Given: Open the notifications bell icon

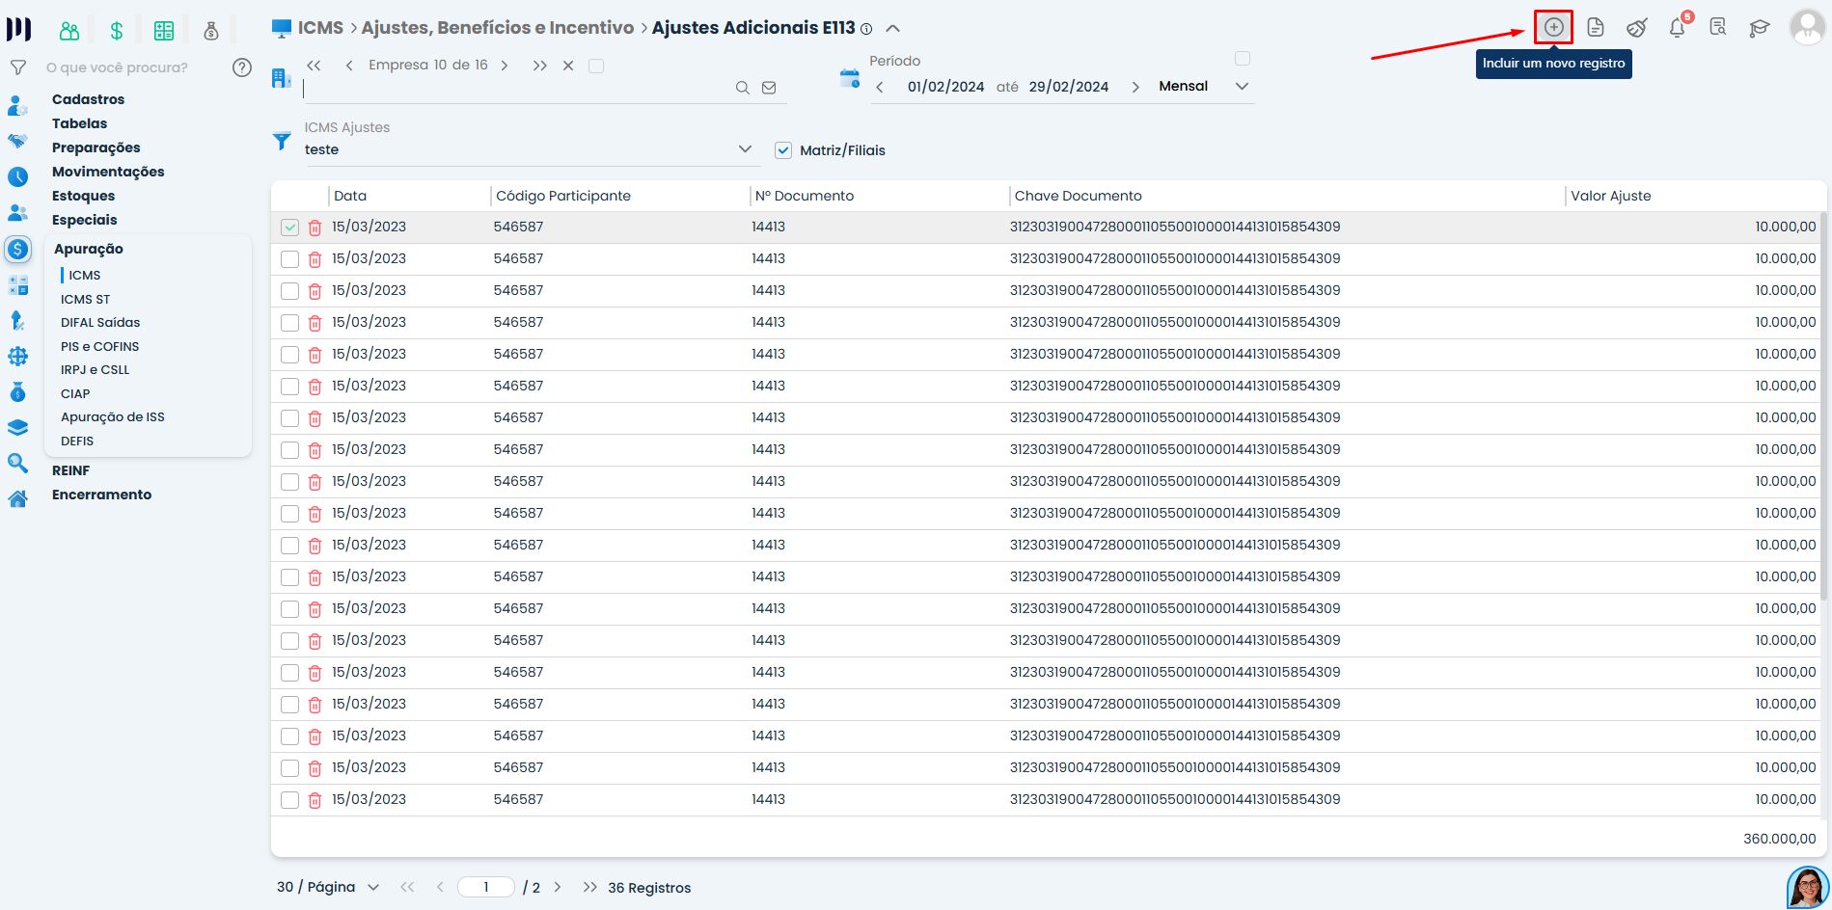Looking at the screenshot, I should click(x=1678, y=27).
